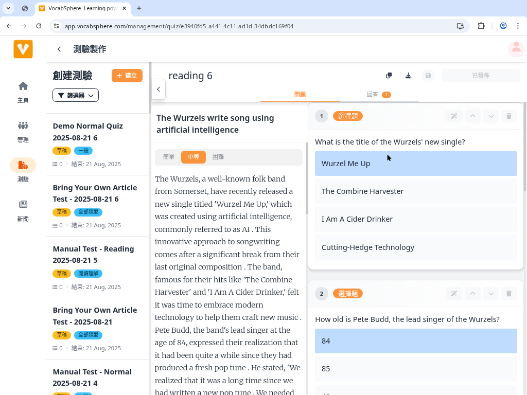Open the 管理 management section
The image size is (527, 395).
pos(23,131)
